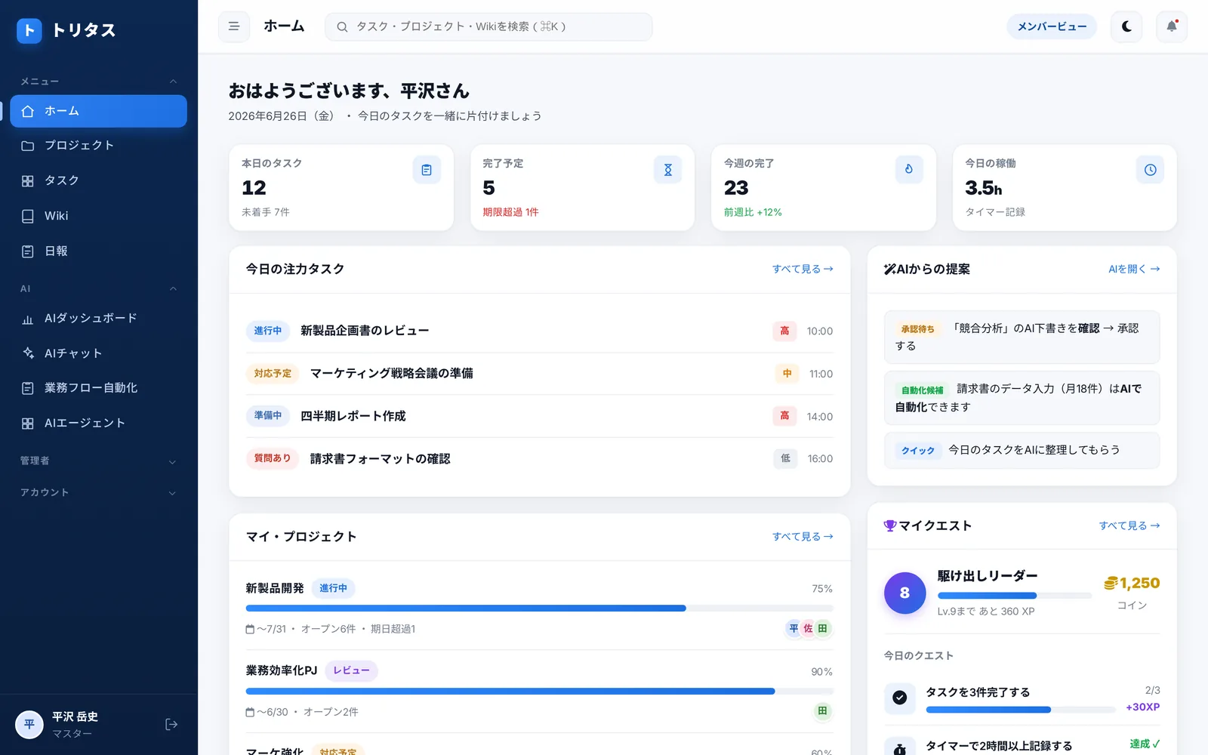Click checkmark icon of タスクを3件完了する quest
This screenshot has width=1208, height=755.
pos(900,698)
